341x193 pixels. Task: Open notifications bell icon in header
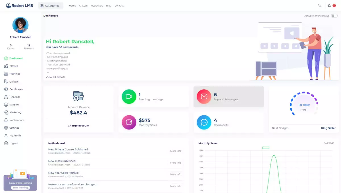click(329, 6)
